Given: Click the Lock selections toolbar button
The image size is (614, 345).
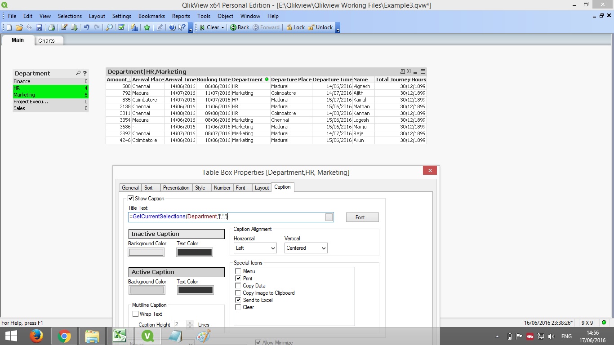Looking at the screenshot, I should pyautogui.click(x=295, y=27).
